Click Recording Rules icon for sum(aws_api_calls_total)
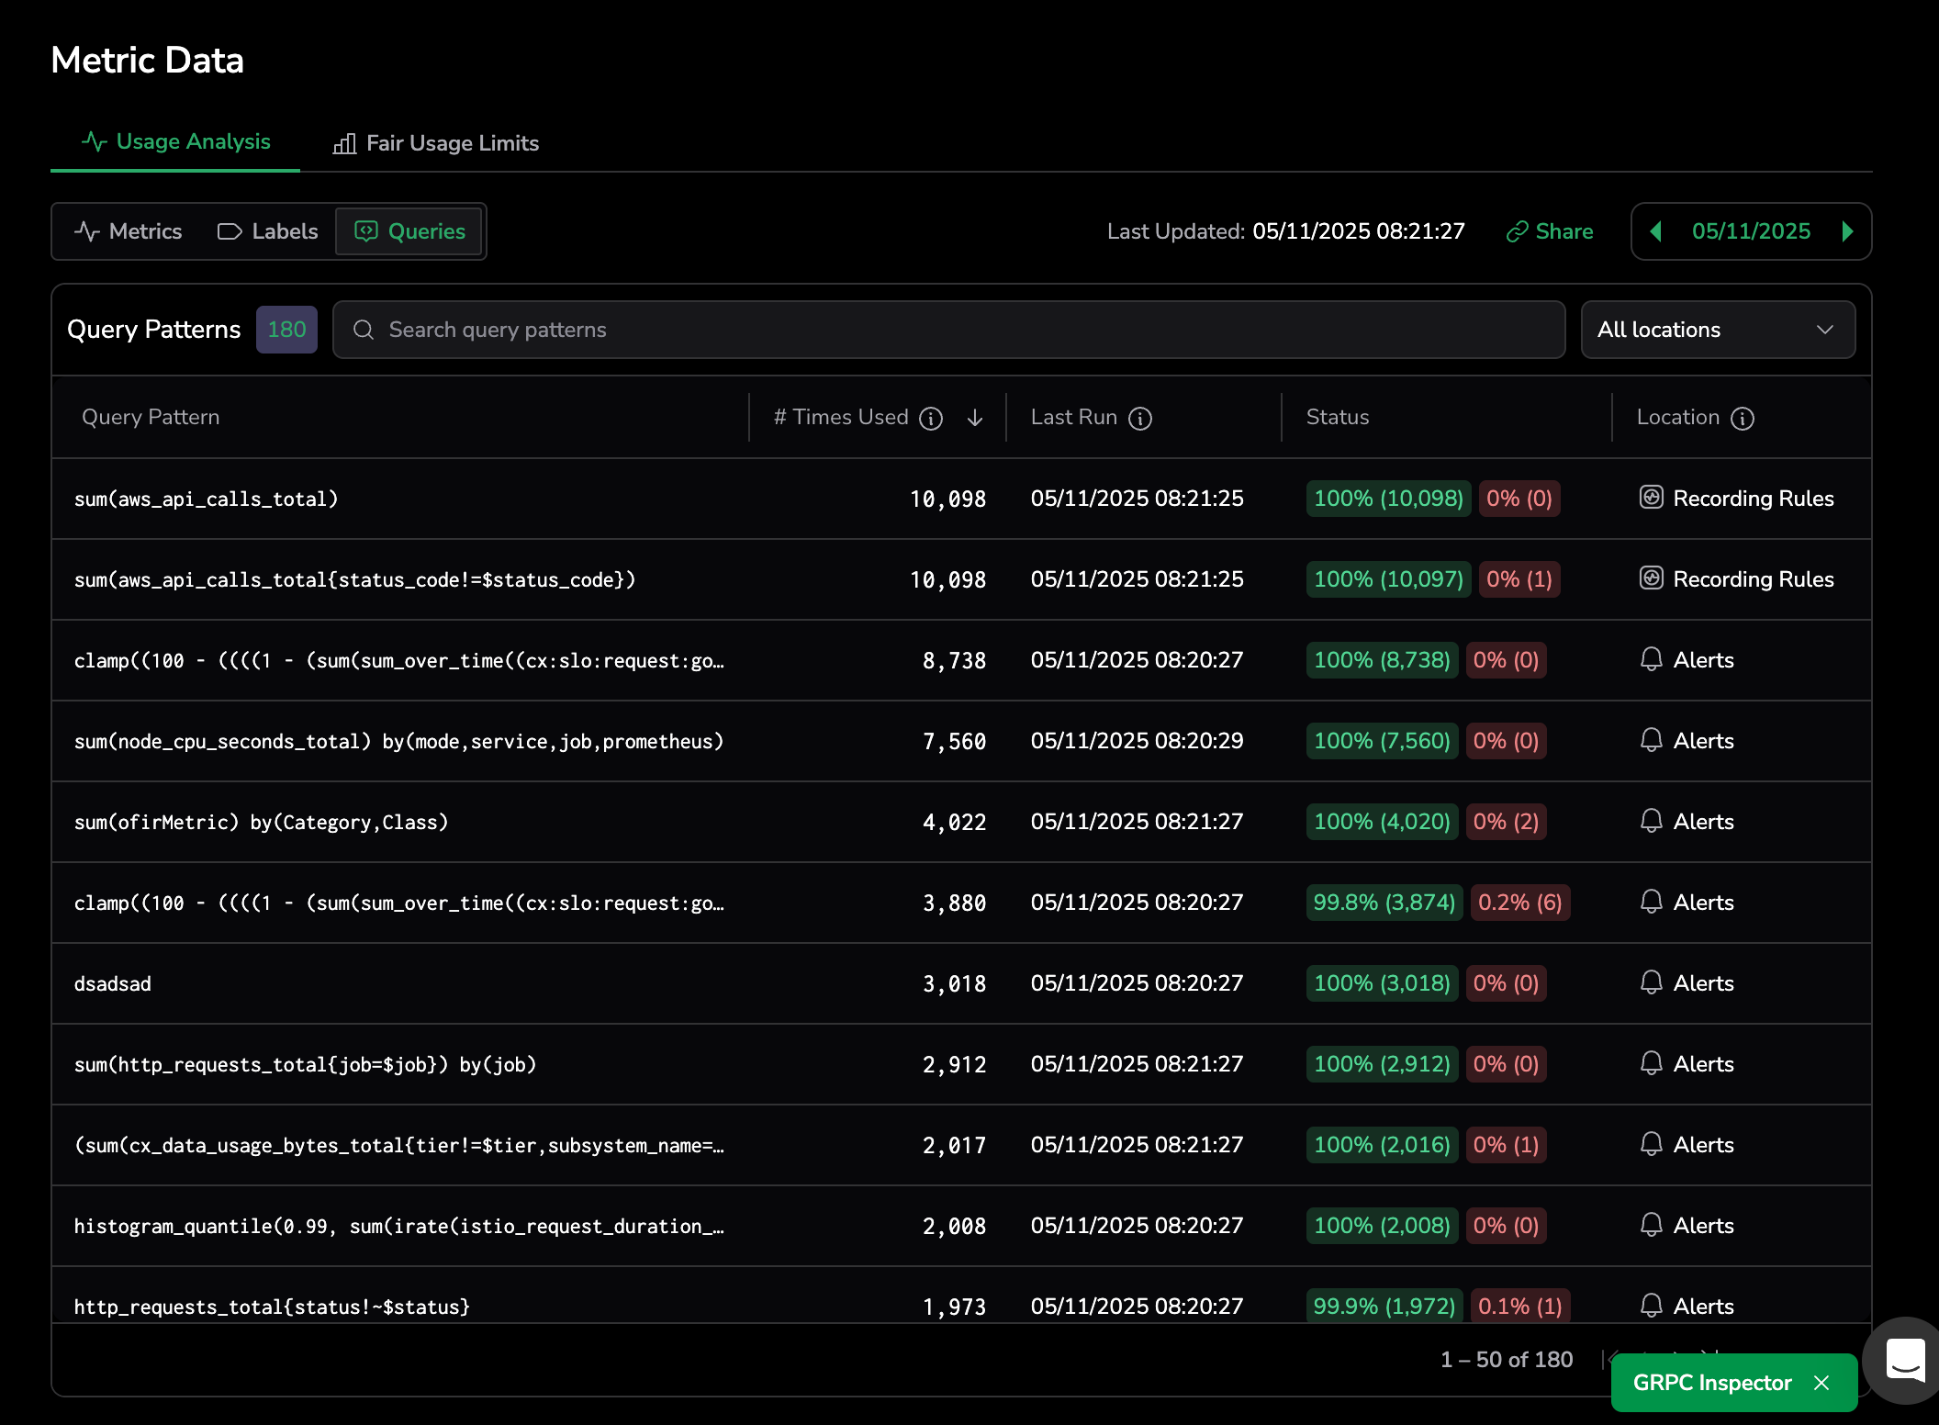This screenshot has width=1939, height=1425. pos(1651,498)
